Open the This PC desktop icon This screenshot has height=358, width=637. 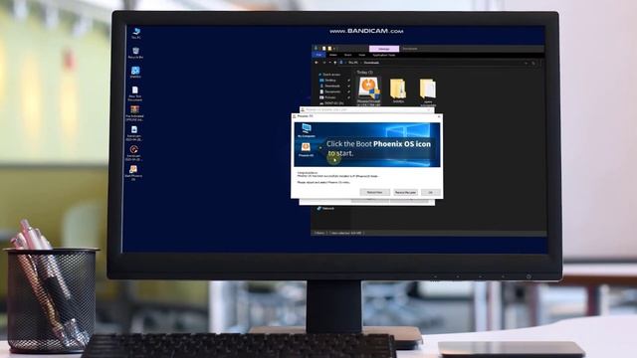[x=136, y=33]
